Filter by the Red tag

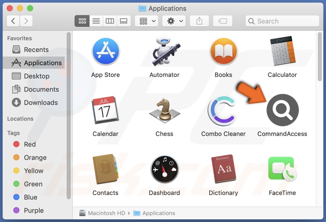point(34,144)
